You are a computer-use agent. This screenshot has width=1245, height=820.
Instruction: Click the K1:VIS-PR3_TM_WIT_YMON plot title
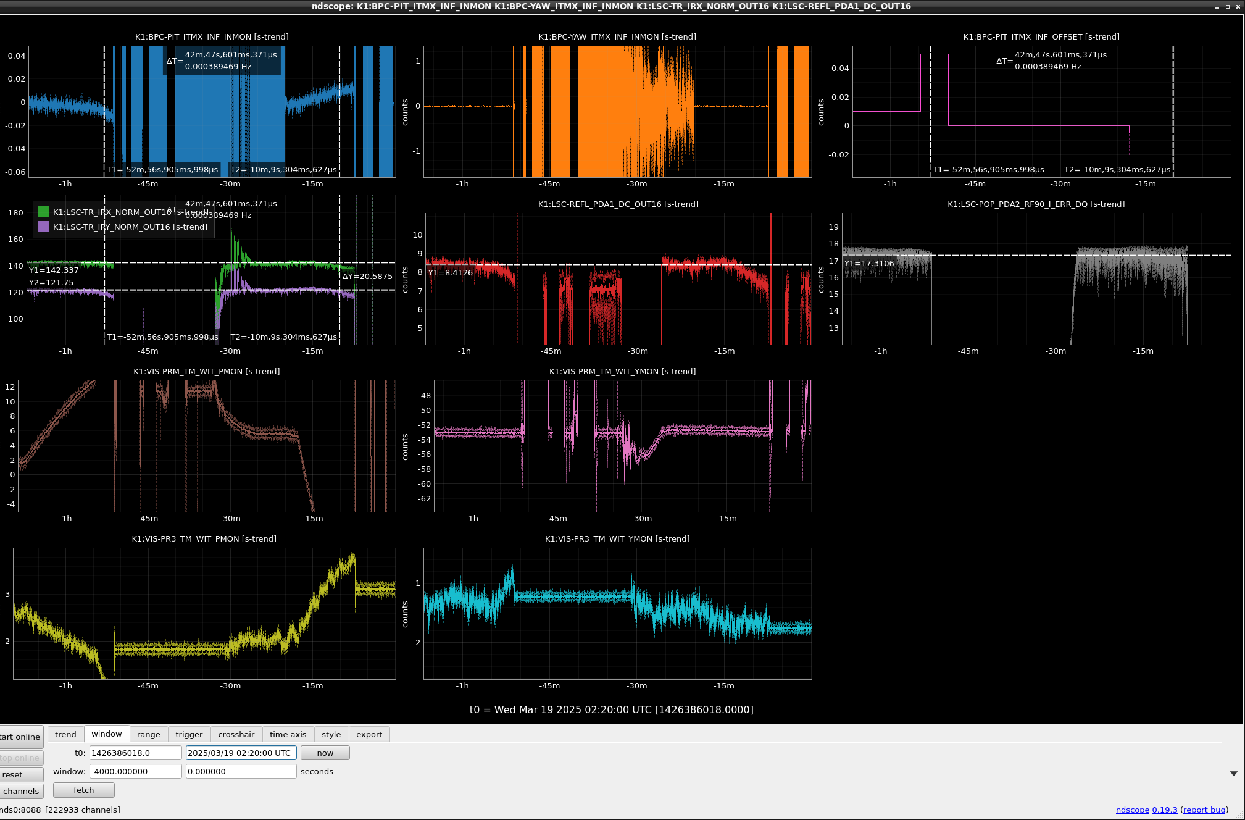617,538
